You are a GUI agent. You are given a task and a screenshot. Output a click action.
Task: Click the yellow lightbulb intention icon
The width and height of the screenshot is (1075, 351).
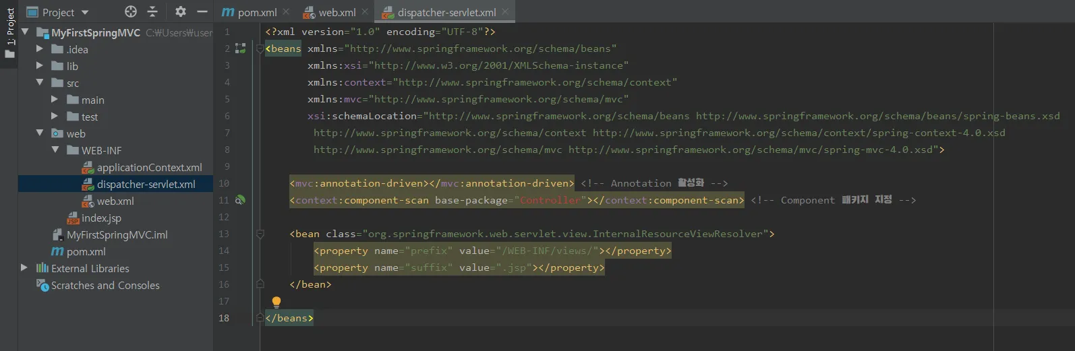coord(276,302)
